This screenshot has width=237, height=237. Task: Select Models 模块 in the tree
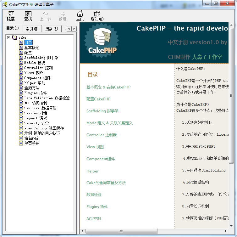click(x=35, y=63)
